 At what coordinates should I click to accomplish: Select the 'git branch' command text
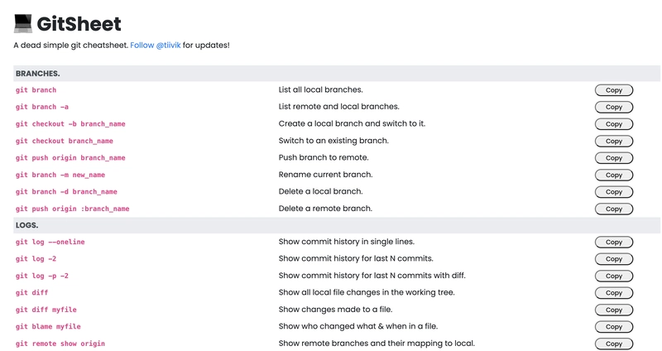coord(36,90)
